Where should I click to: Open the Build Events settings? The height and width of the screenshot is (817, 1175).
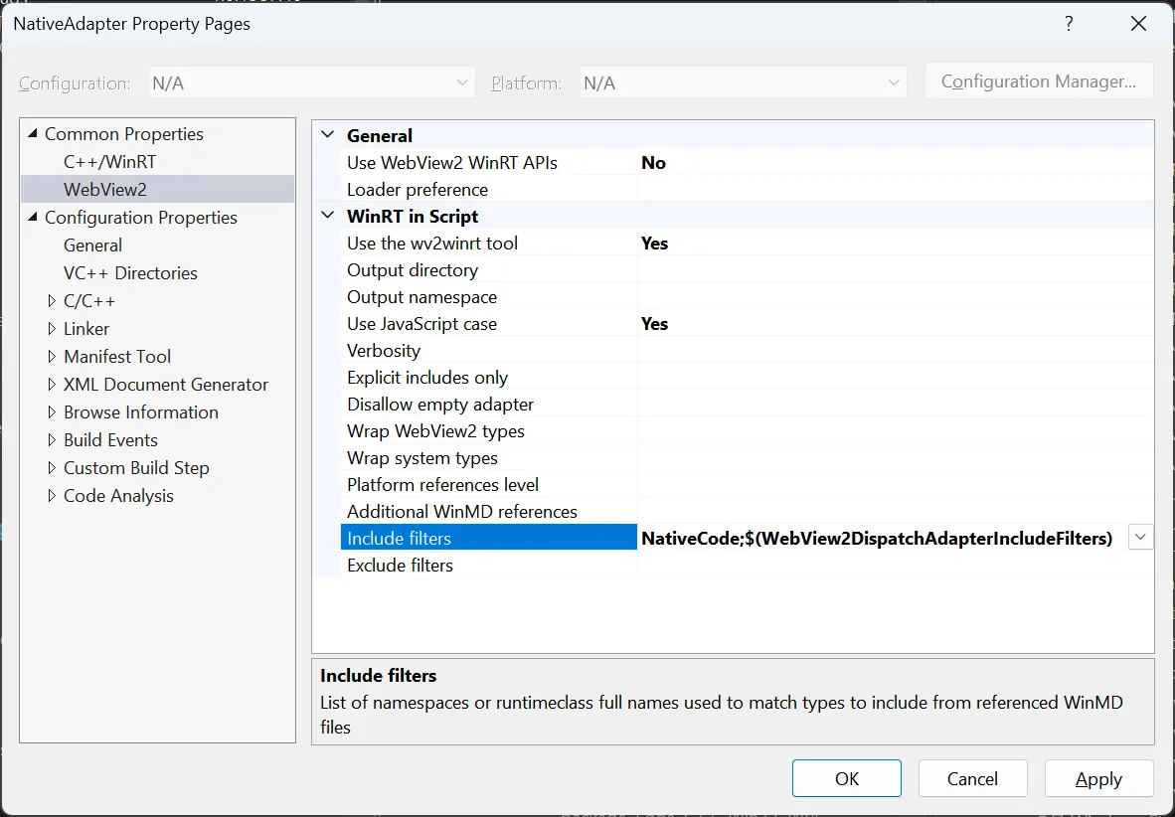coord(110,439)
